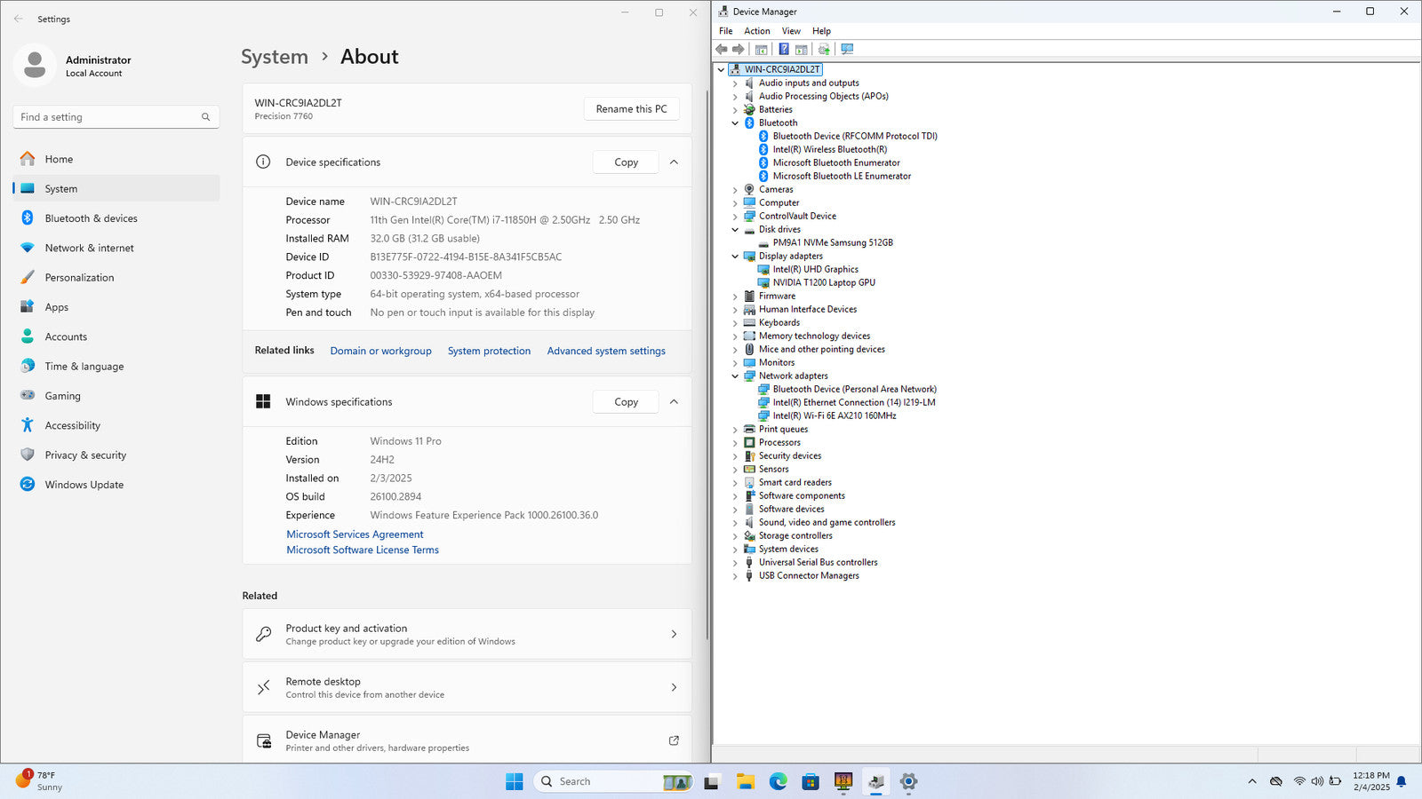Screen dimensions: 1422x799
Task: Open Windows Update in Settings sidebar
Action: pyautogui.click(x=116, y=485)
